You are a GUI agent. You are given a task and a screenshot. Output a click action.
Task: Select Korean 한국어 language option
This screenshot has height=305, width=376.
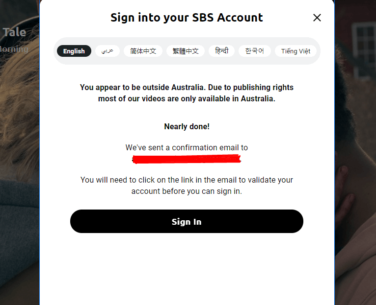(254, 51)
